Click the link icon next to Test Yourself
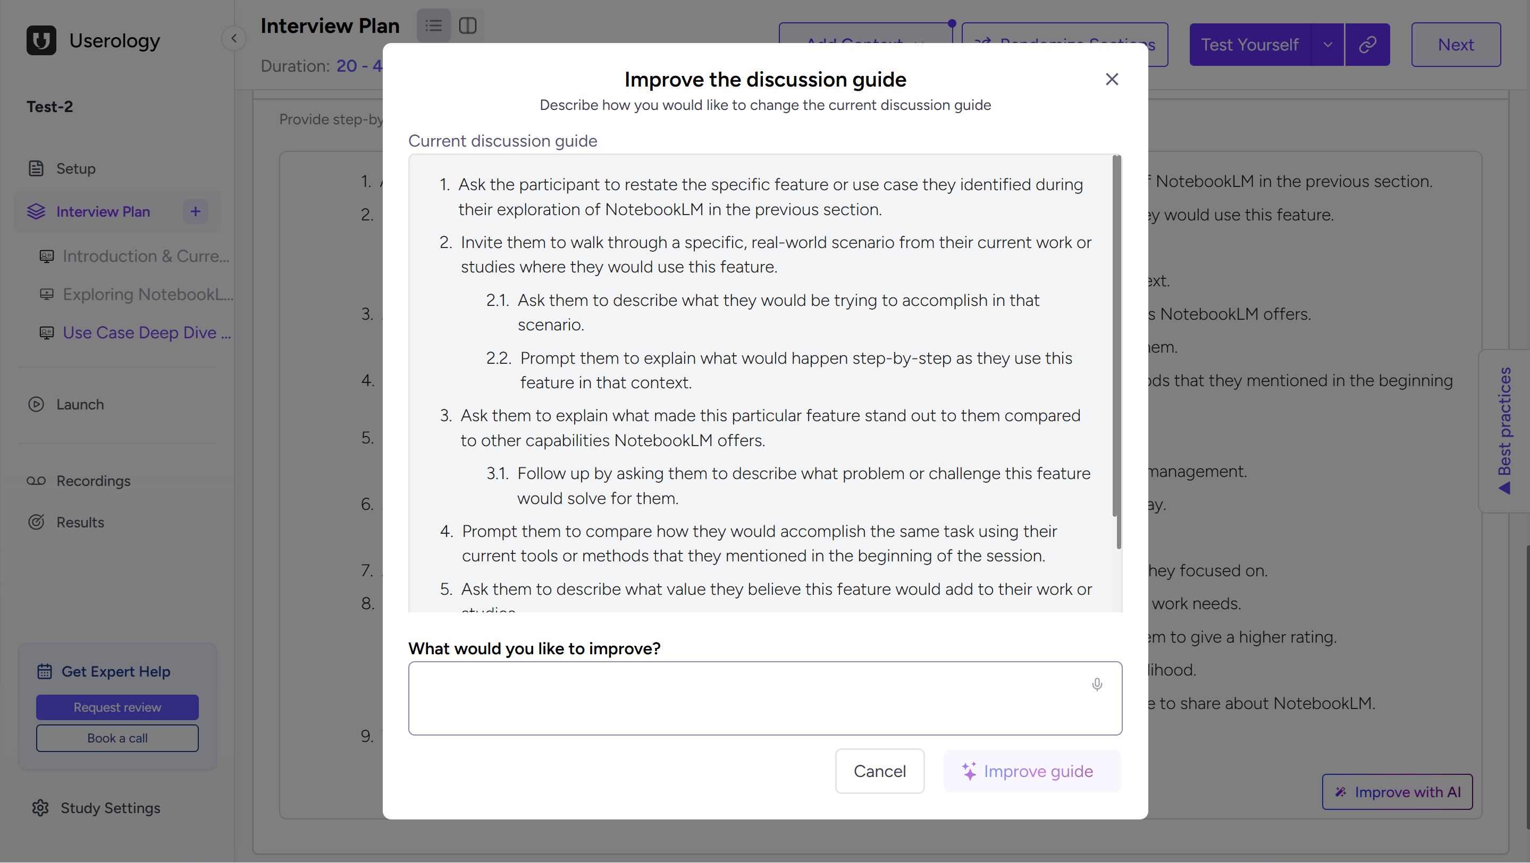 [1367, 44]
